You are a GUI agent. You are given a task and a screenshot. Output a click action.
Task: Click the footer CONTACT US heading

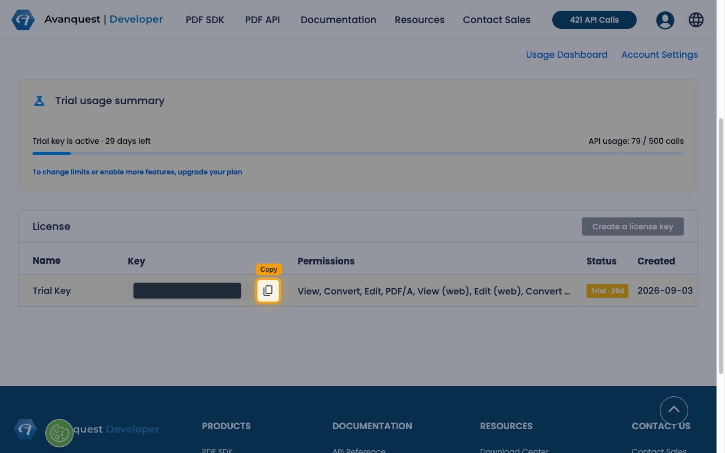[661, 426]
